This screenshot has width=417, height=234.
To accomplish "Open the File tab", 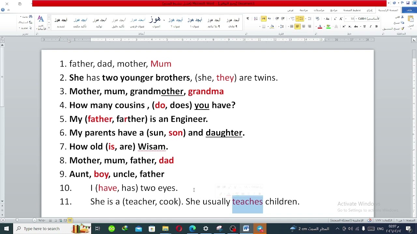I will pos(409,10).
